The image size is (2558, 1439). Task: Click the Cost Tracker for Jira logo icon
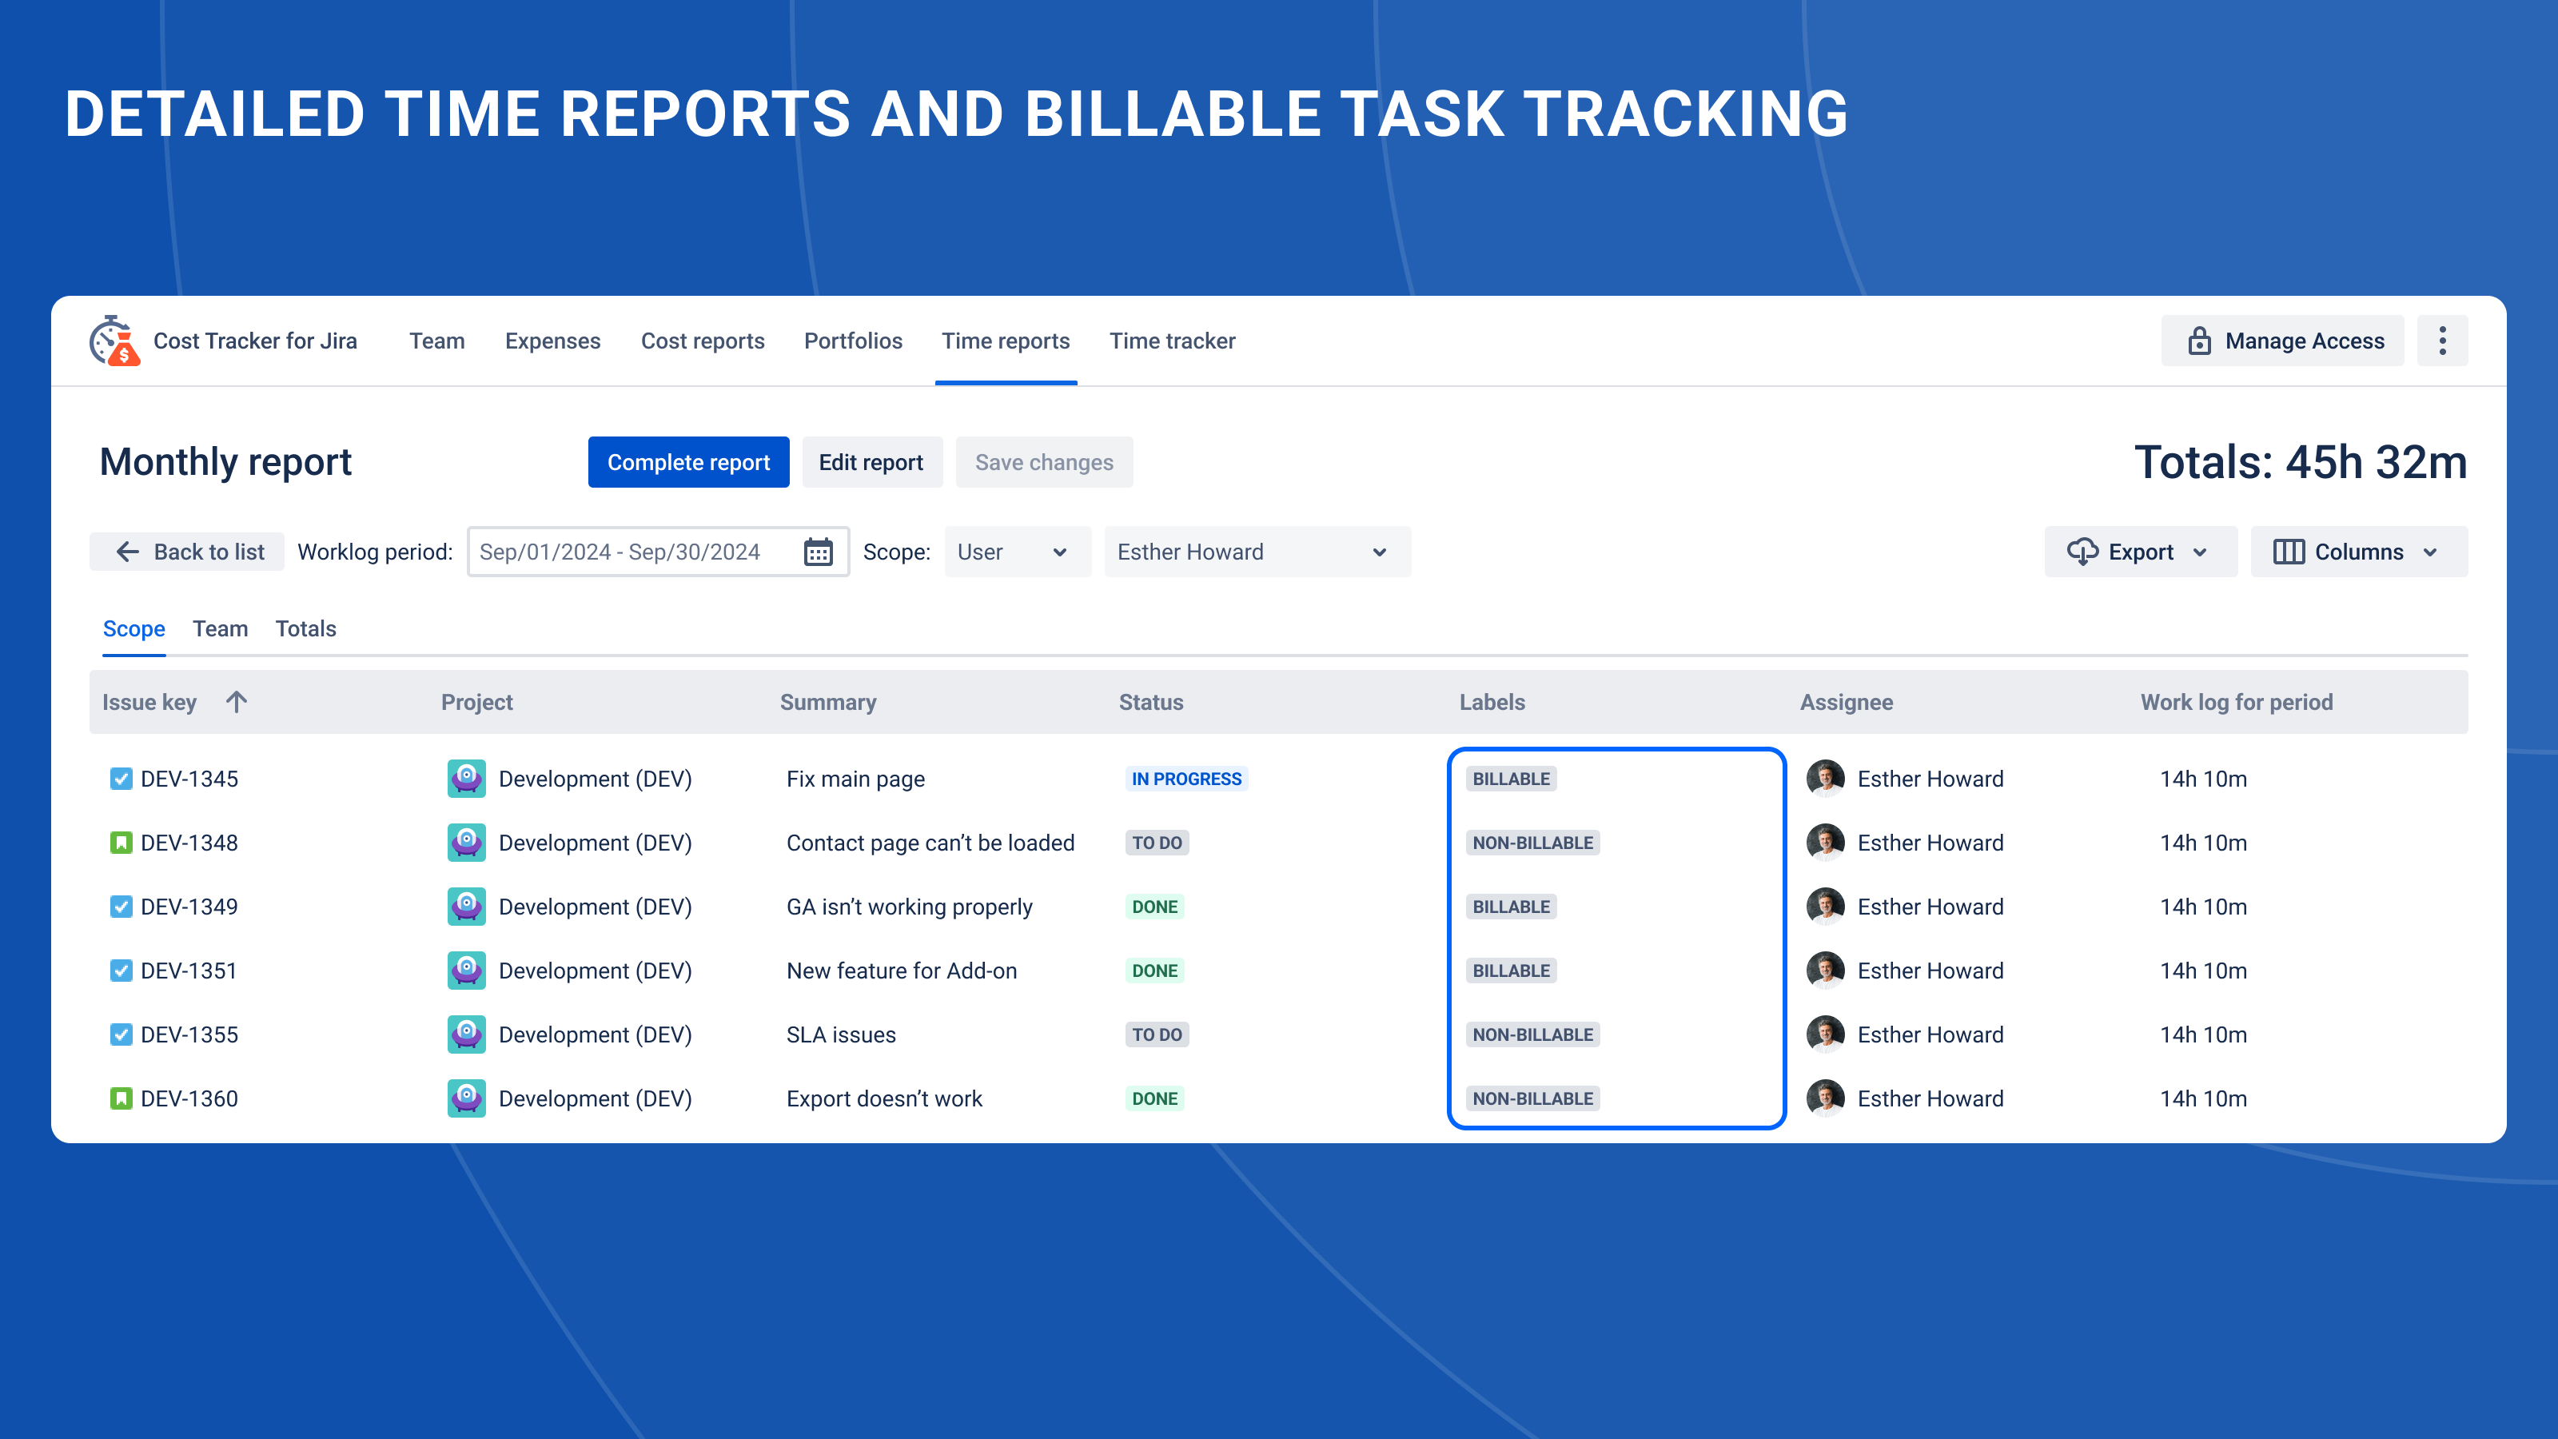click(114, 341)
